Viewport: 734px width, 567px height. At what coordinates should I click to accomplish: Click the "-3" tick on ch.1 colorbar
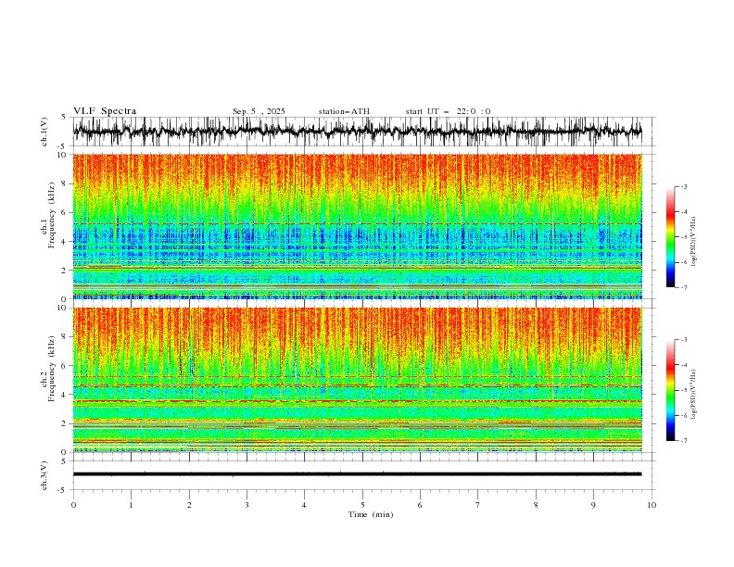[x=684, y=186]
